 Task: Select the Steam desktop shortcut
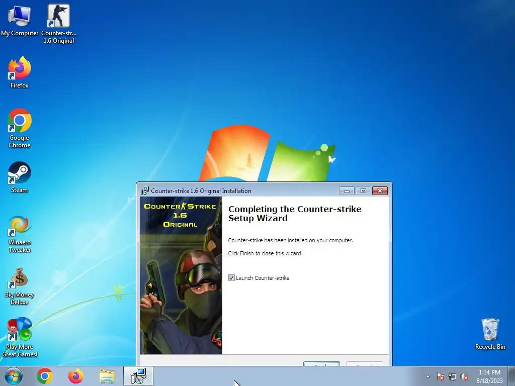tap(20, 177)
